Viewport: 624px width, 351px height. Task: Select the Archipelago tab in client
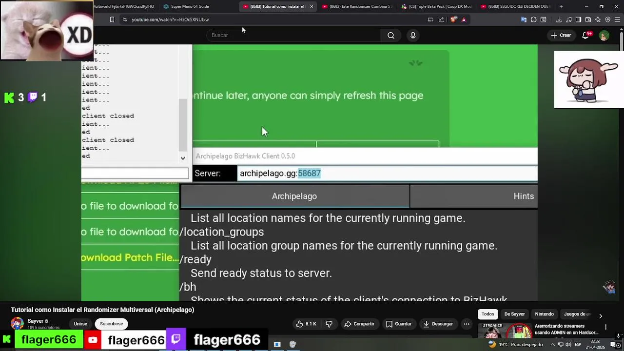[x=294, y=196]
